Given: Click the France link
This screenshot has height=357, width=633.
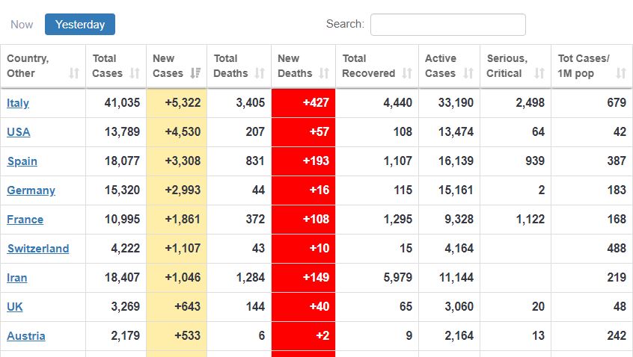Looking at the screenshot, I should pyautogui.click(x=25, y=220).
